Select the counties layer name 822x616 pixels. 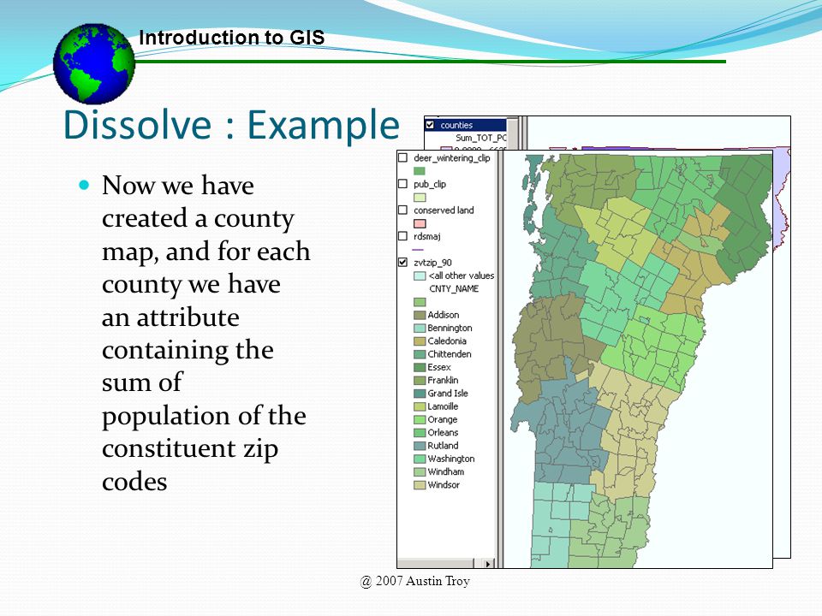[x=456, y=125]
